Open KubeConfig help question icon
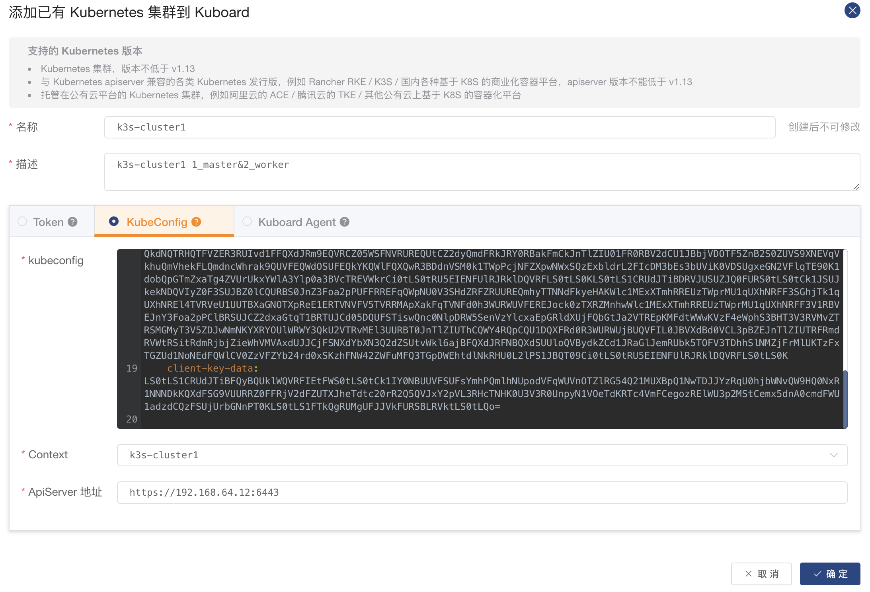870x592 pixels. point(196,222)
